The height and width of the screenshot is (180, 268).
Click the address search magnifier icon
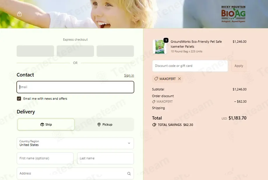(x=129, y=174)
